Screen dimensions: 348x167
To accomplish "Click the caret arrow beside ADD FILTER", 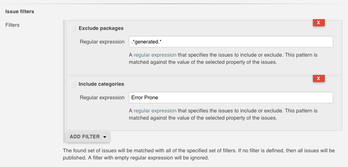I will pyautogui.click(x=105, y=137).
